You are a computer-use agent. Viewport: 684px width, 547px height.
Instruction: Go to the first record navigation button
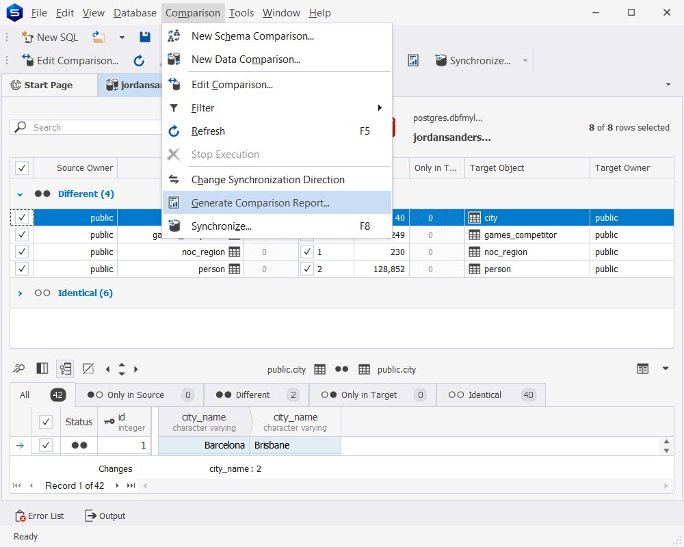(16, 485)
